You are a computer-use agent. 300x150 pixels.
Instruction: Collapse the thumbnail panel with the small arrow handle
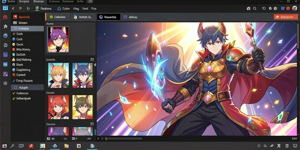95,65
